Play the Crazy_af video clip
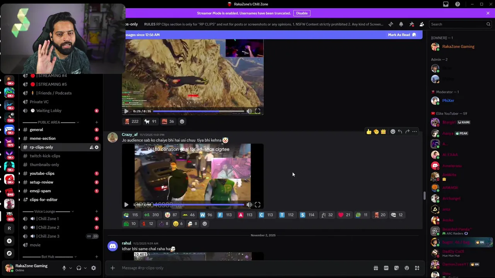Image resolution: width=495 pixels, height=278 pixels. [x=126, y=205]
